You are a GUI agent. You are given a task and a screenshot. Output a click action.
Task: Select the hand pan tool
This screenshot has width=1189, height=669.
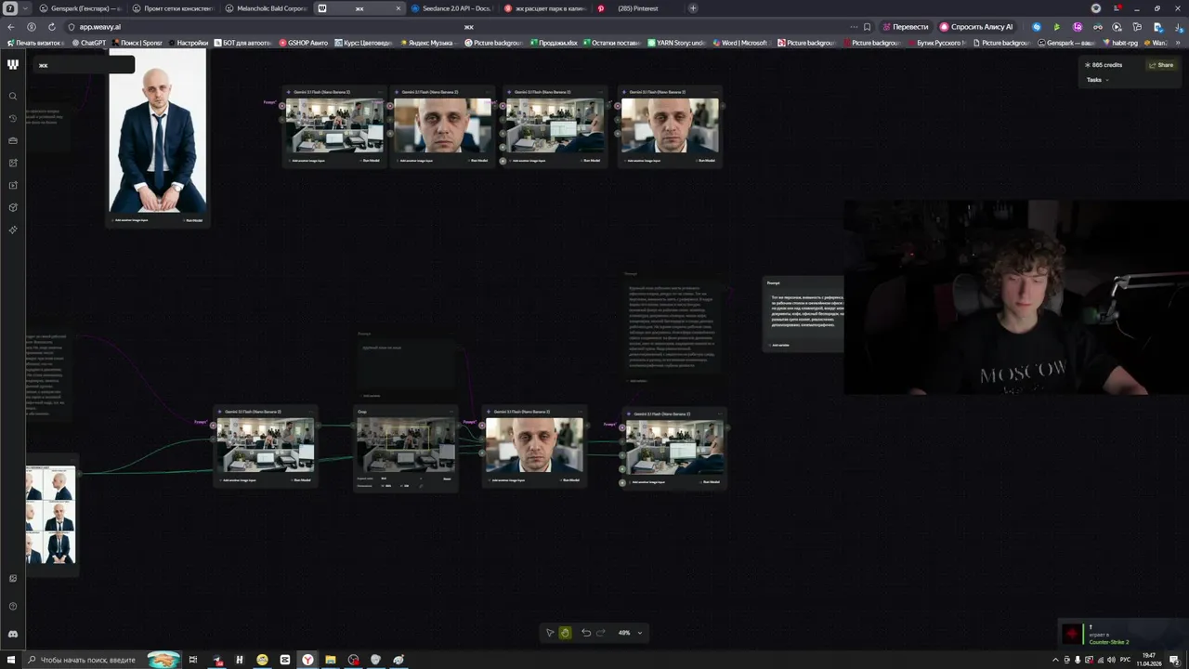coord(565,633)
